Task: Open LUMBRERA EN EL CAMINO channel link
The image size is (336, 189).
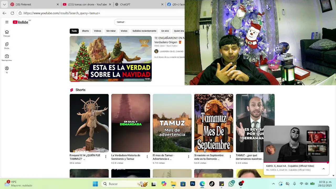Action: [171, 51]
